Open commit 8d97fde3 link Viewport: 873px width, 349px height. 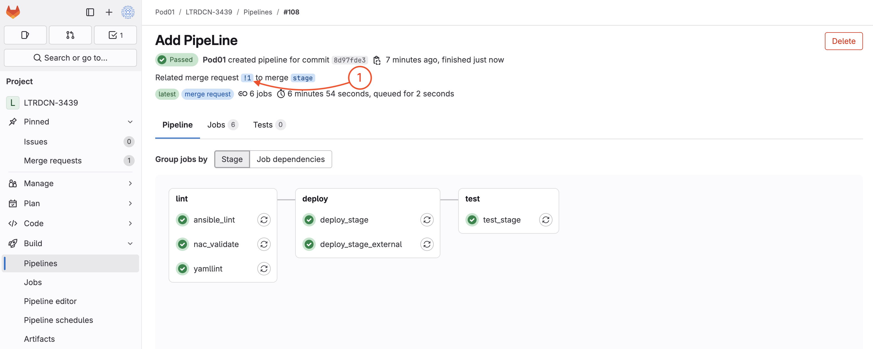[x=349, y=60]
